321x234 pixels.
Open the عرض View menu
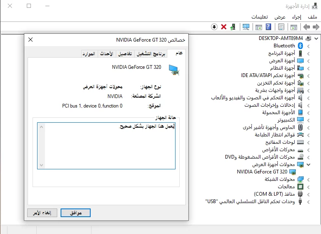click(x=280, y=17)
